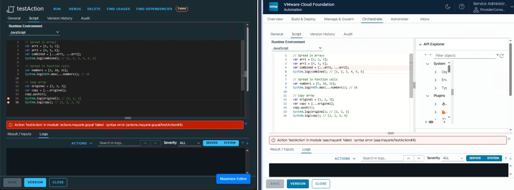Toggle the SYSTEM log filter in the dark window
The width and height of the screenshot is (514, 190).
click(229, 143)
